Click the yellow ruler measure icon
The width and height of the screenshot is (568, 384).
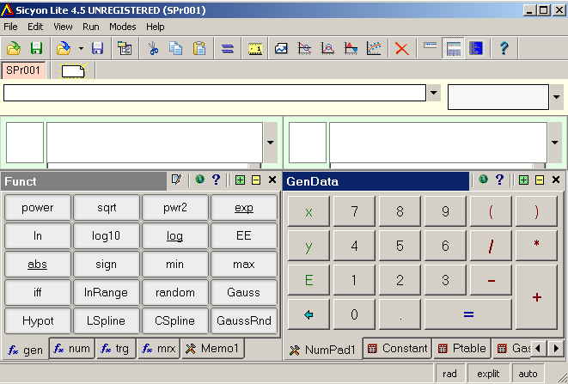(255, 48)
